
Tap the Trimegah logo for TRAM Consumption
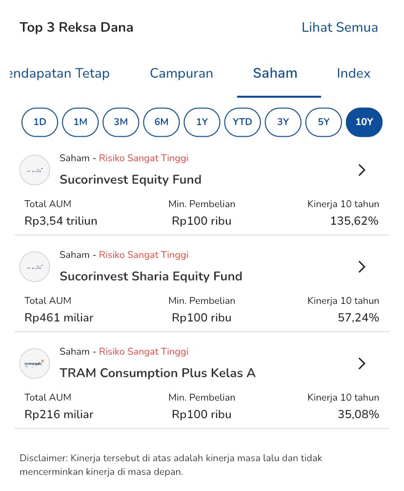(x=35, y=363)
